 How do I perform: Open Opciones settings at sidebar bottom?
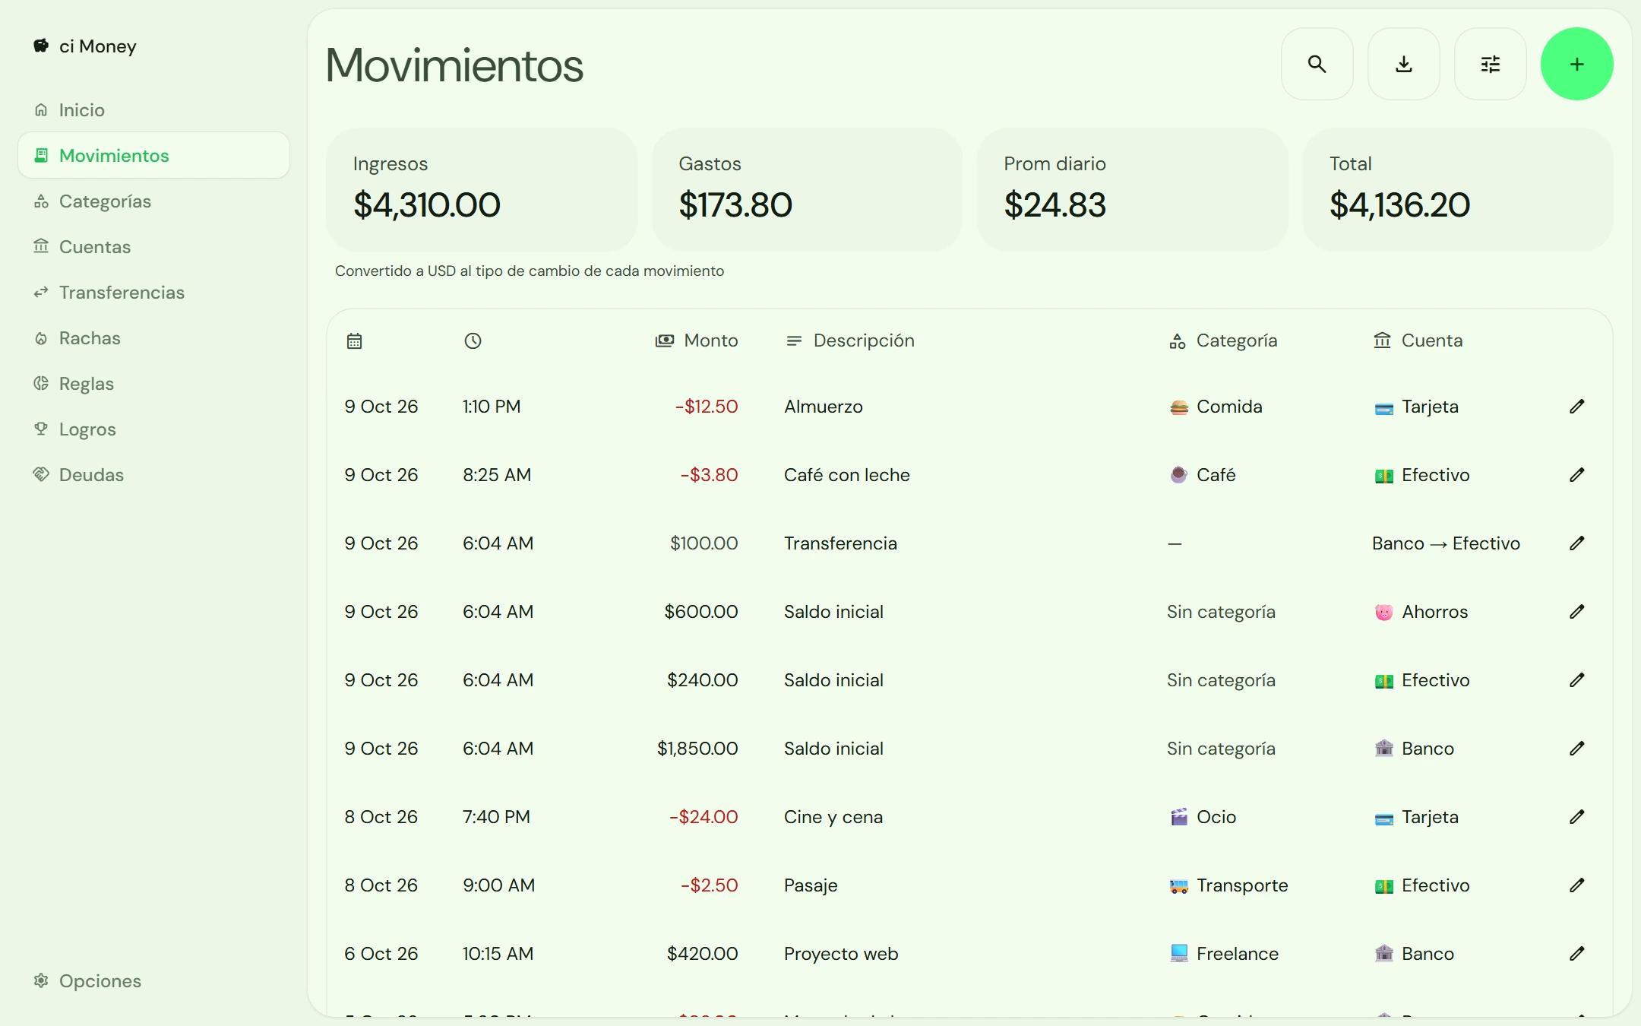pyautogui.click(x=153, y=981)
